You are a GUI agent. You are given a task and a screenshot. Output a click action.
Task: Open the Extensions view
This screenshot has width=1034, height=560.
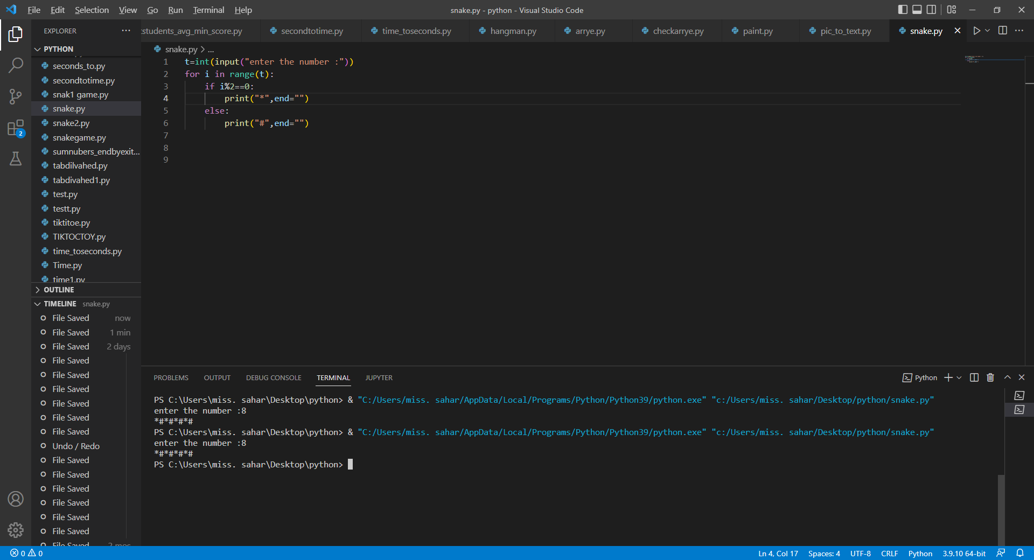click(x=16, y=128)
